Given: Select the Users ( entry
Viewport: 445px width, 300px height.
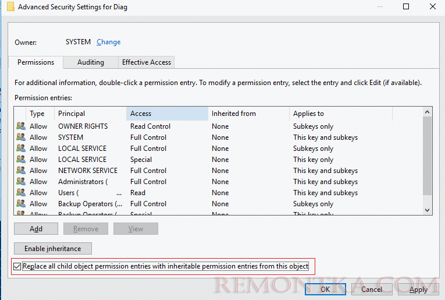Looking at the screenshot, I should click(x=69, y=193).
